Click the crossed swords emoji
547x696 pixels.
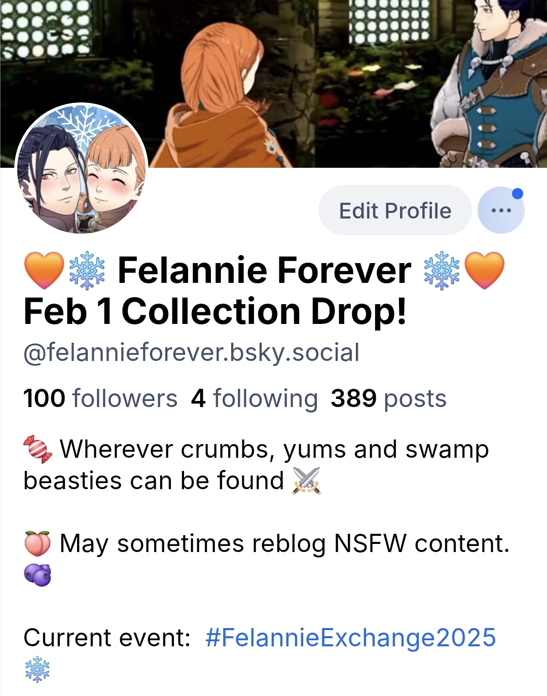point(307,481)
